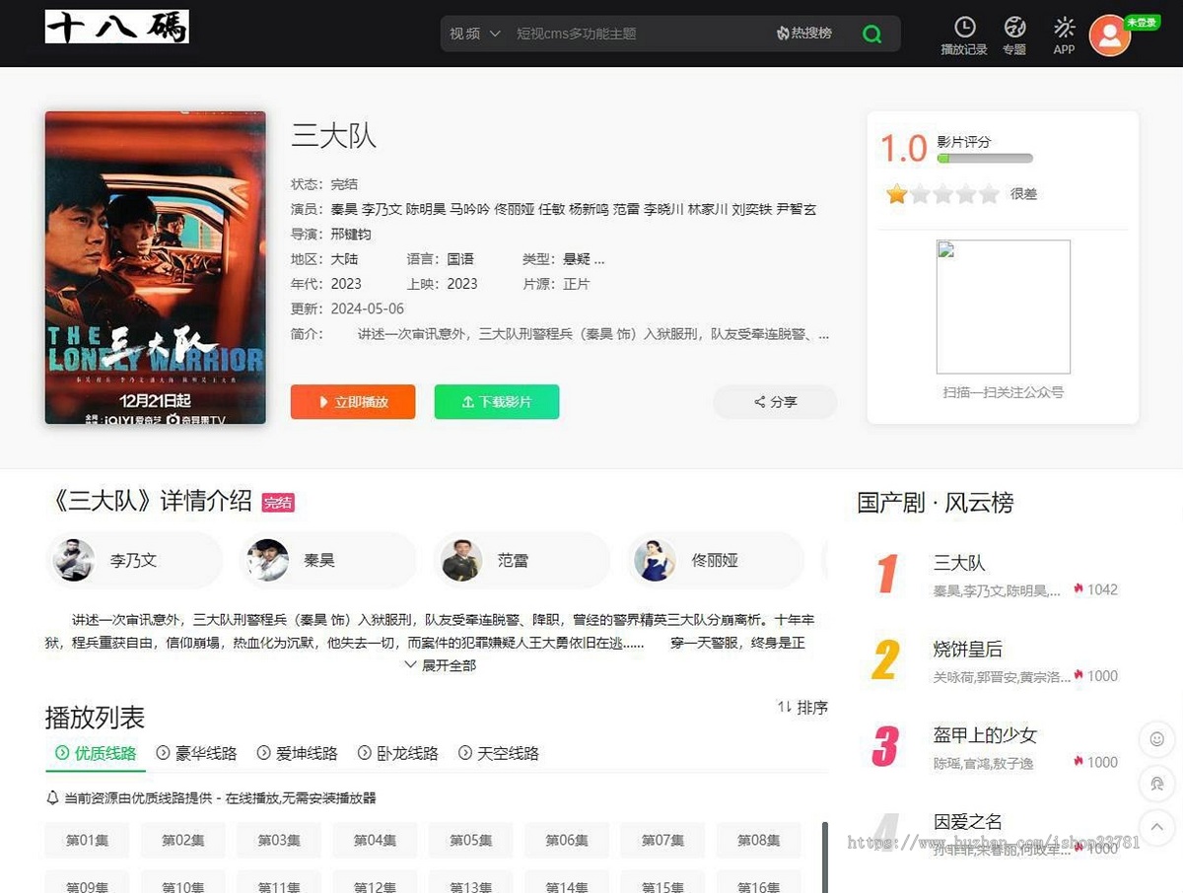Play episode 第03集
Viewport: 1183px width, 893px height.
(x=279, y=840)
